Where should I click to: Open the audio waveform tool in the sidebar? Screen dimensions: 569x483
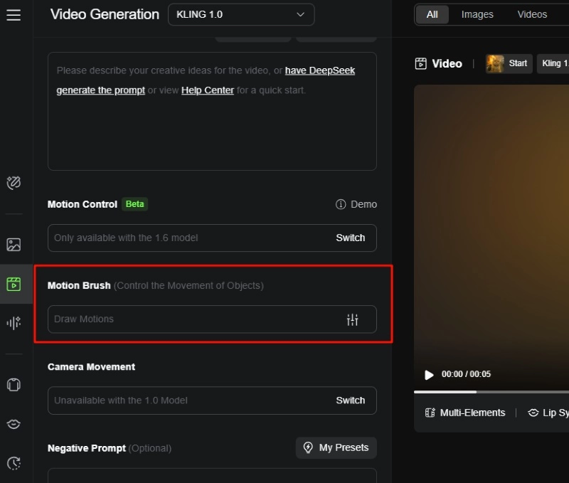(x=14, y=322)
